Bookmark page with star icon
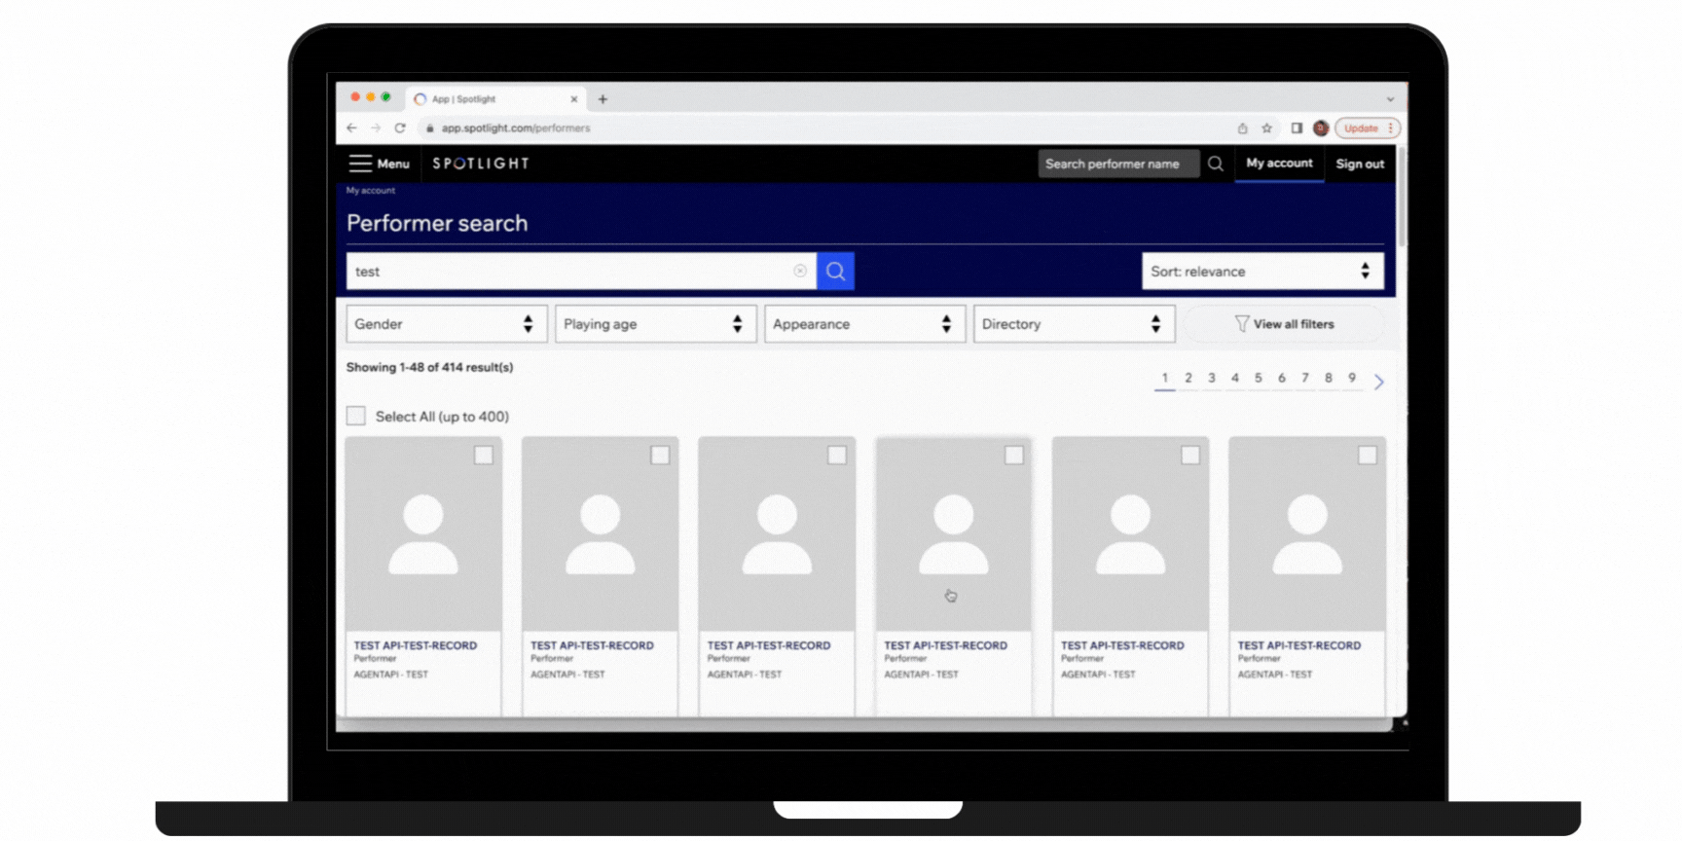The height and width of the screenshot is (841, 1682). click(1266, 128)
